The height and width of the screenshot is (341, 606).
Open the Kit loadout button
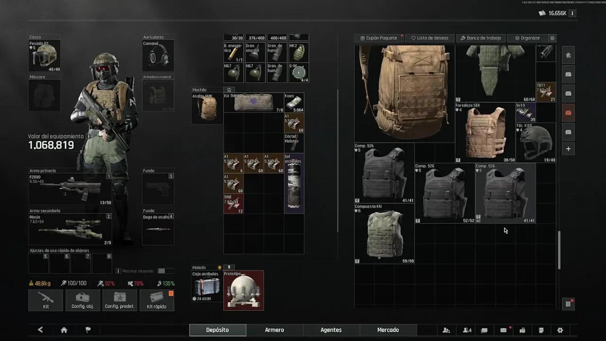point(45,300)
